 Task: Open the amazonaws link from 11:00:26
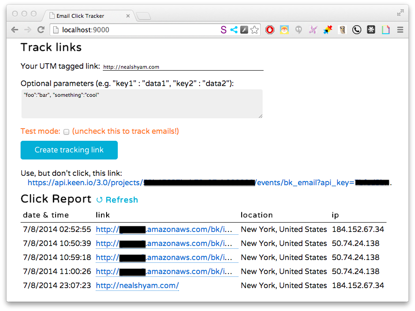(x=167, y=272)
